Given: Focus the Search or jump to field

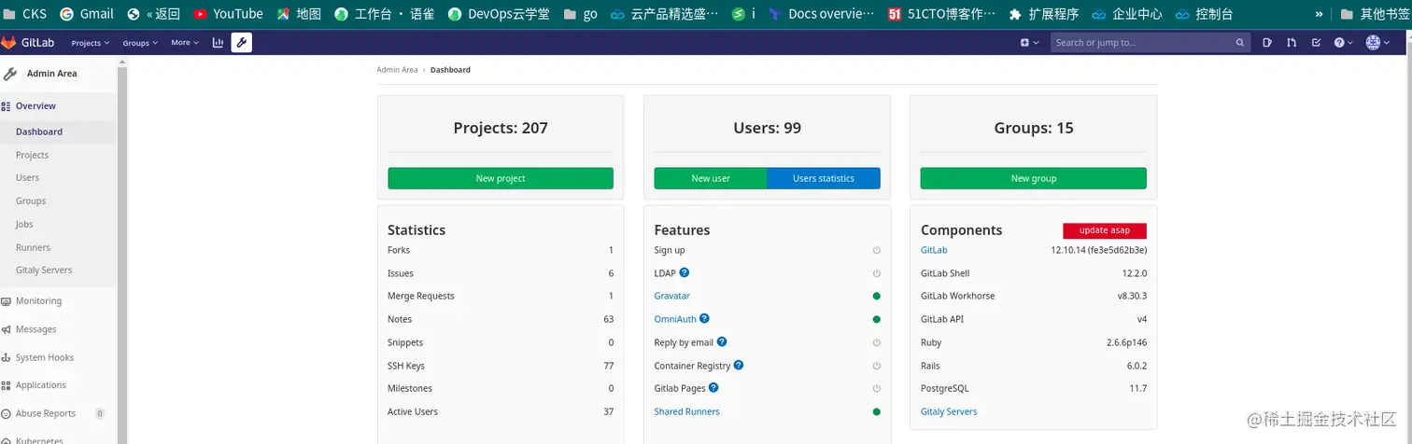Looking at the screenshot, I should point(1151,43).
